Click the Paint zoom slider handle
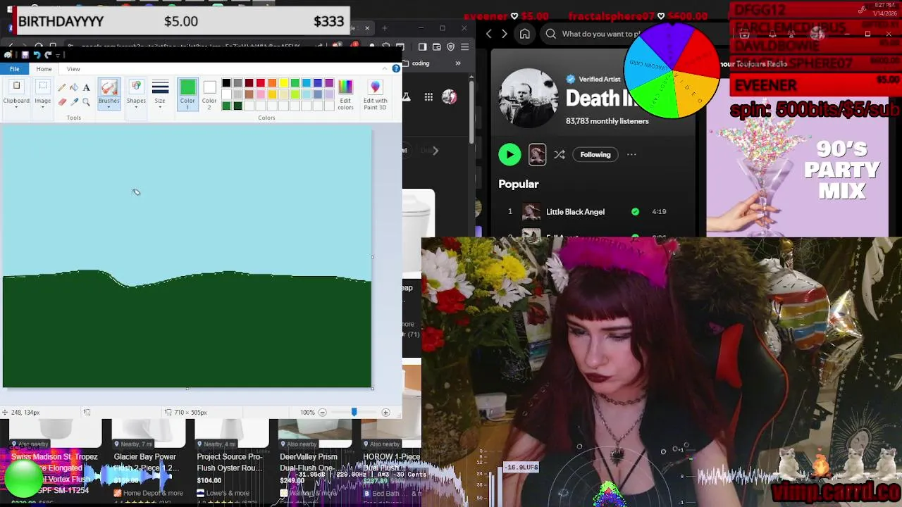The image size is (902, 507). pyautogui.click(x=354, y=413)
